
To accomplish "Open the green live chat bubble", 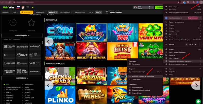I will click(x=198, y=100).
